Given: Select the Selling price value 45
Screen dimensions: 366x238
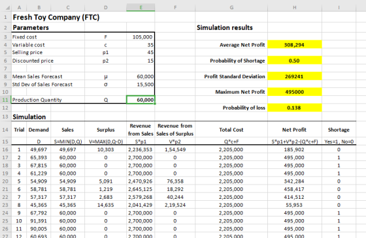Looking at the screenshot, I should coord(150,53).
